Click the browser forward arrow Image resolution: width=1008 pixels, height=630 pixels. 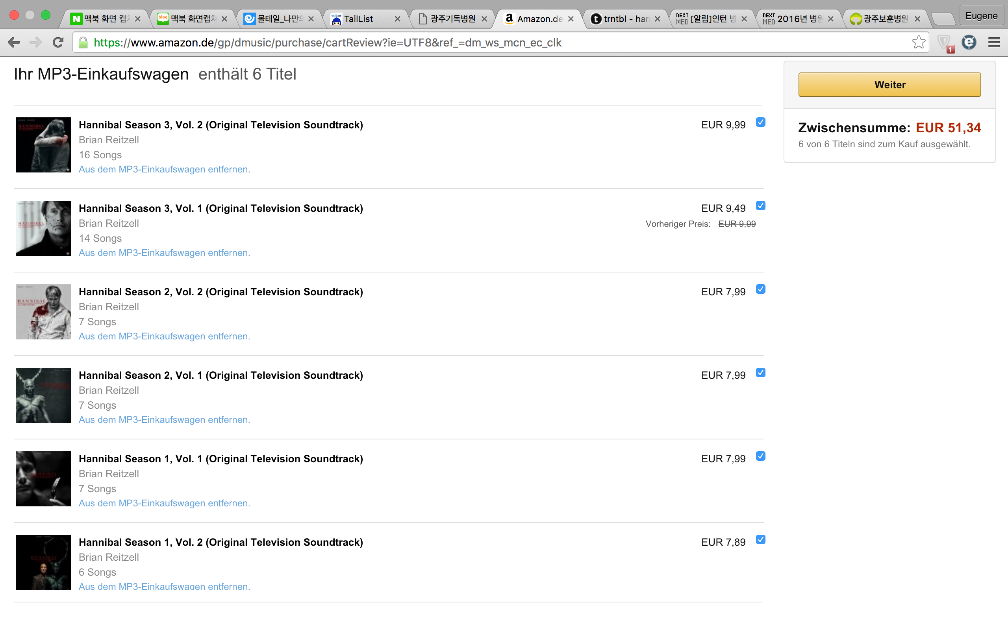tap(36, 43)
